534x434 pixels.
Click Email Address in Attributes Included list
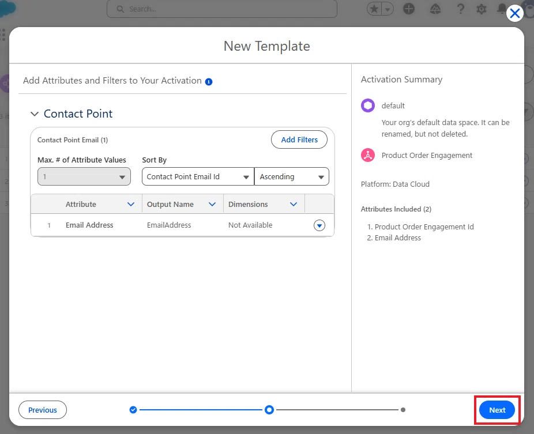(398, 237)
